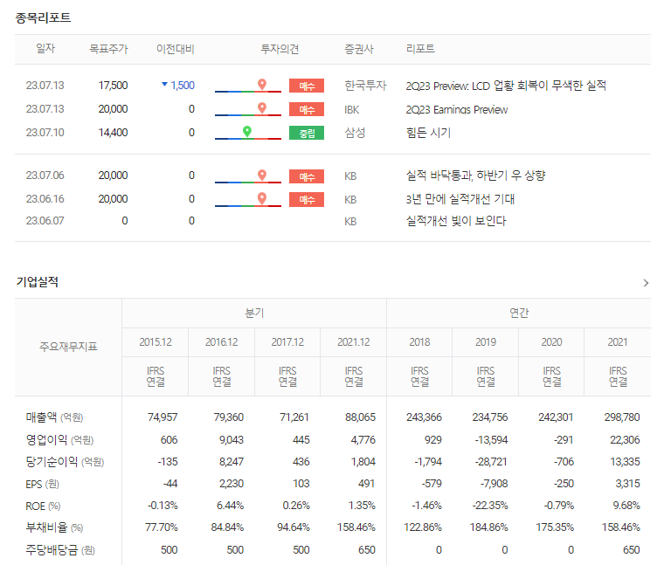Click the 한국투자 brokerage name

pos(365,86)
